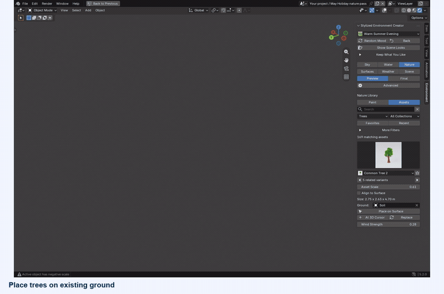Toggle the camera view icon
The width and height of the screenshot is (444, 294).
[x=346, y=68]
